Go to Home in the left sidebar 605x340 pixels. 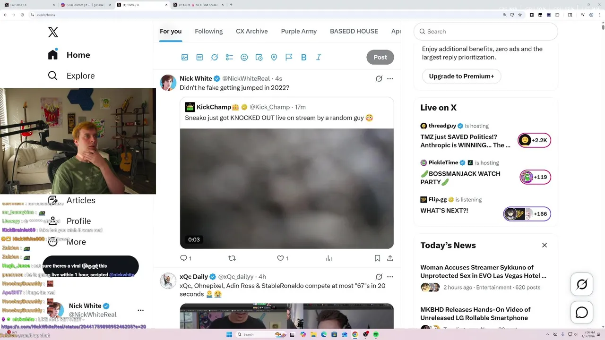[69, 55]
